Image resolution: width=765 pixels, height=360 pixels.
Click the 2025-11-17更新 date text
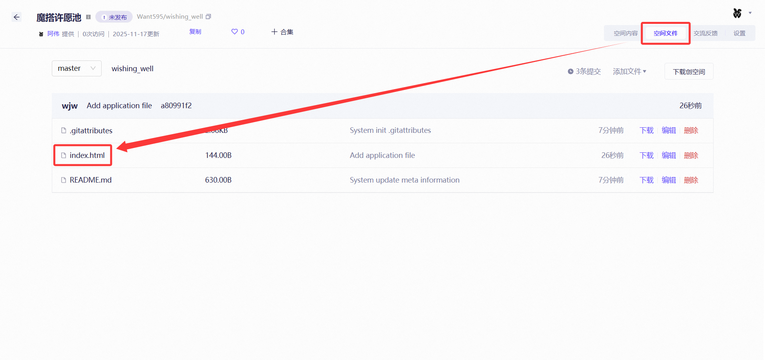(136, 34)
